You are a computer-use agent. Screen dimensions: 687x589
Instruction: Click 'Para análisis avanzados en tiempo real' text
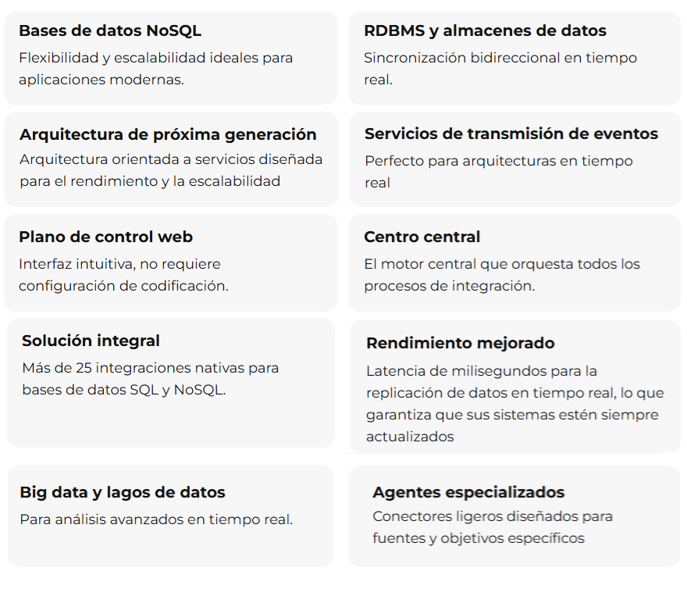156,519
